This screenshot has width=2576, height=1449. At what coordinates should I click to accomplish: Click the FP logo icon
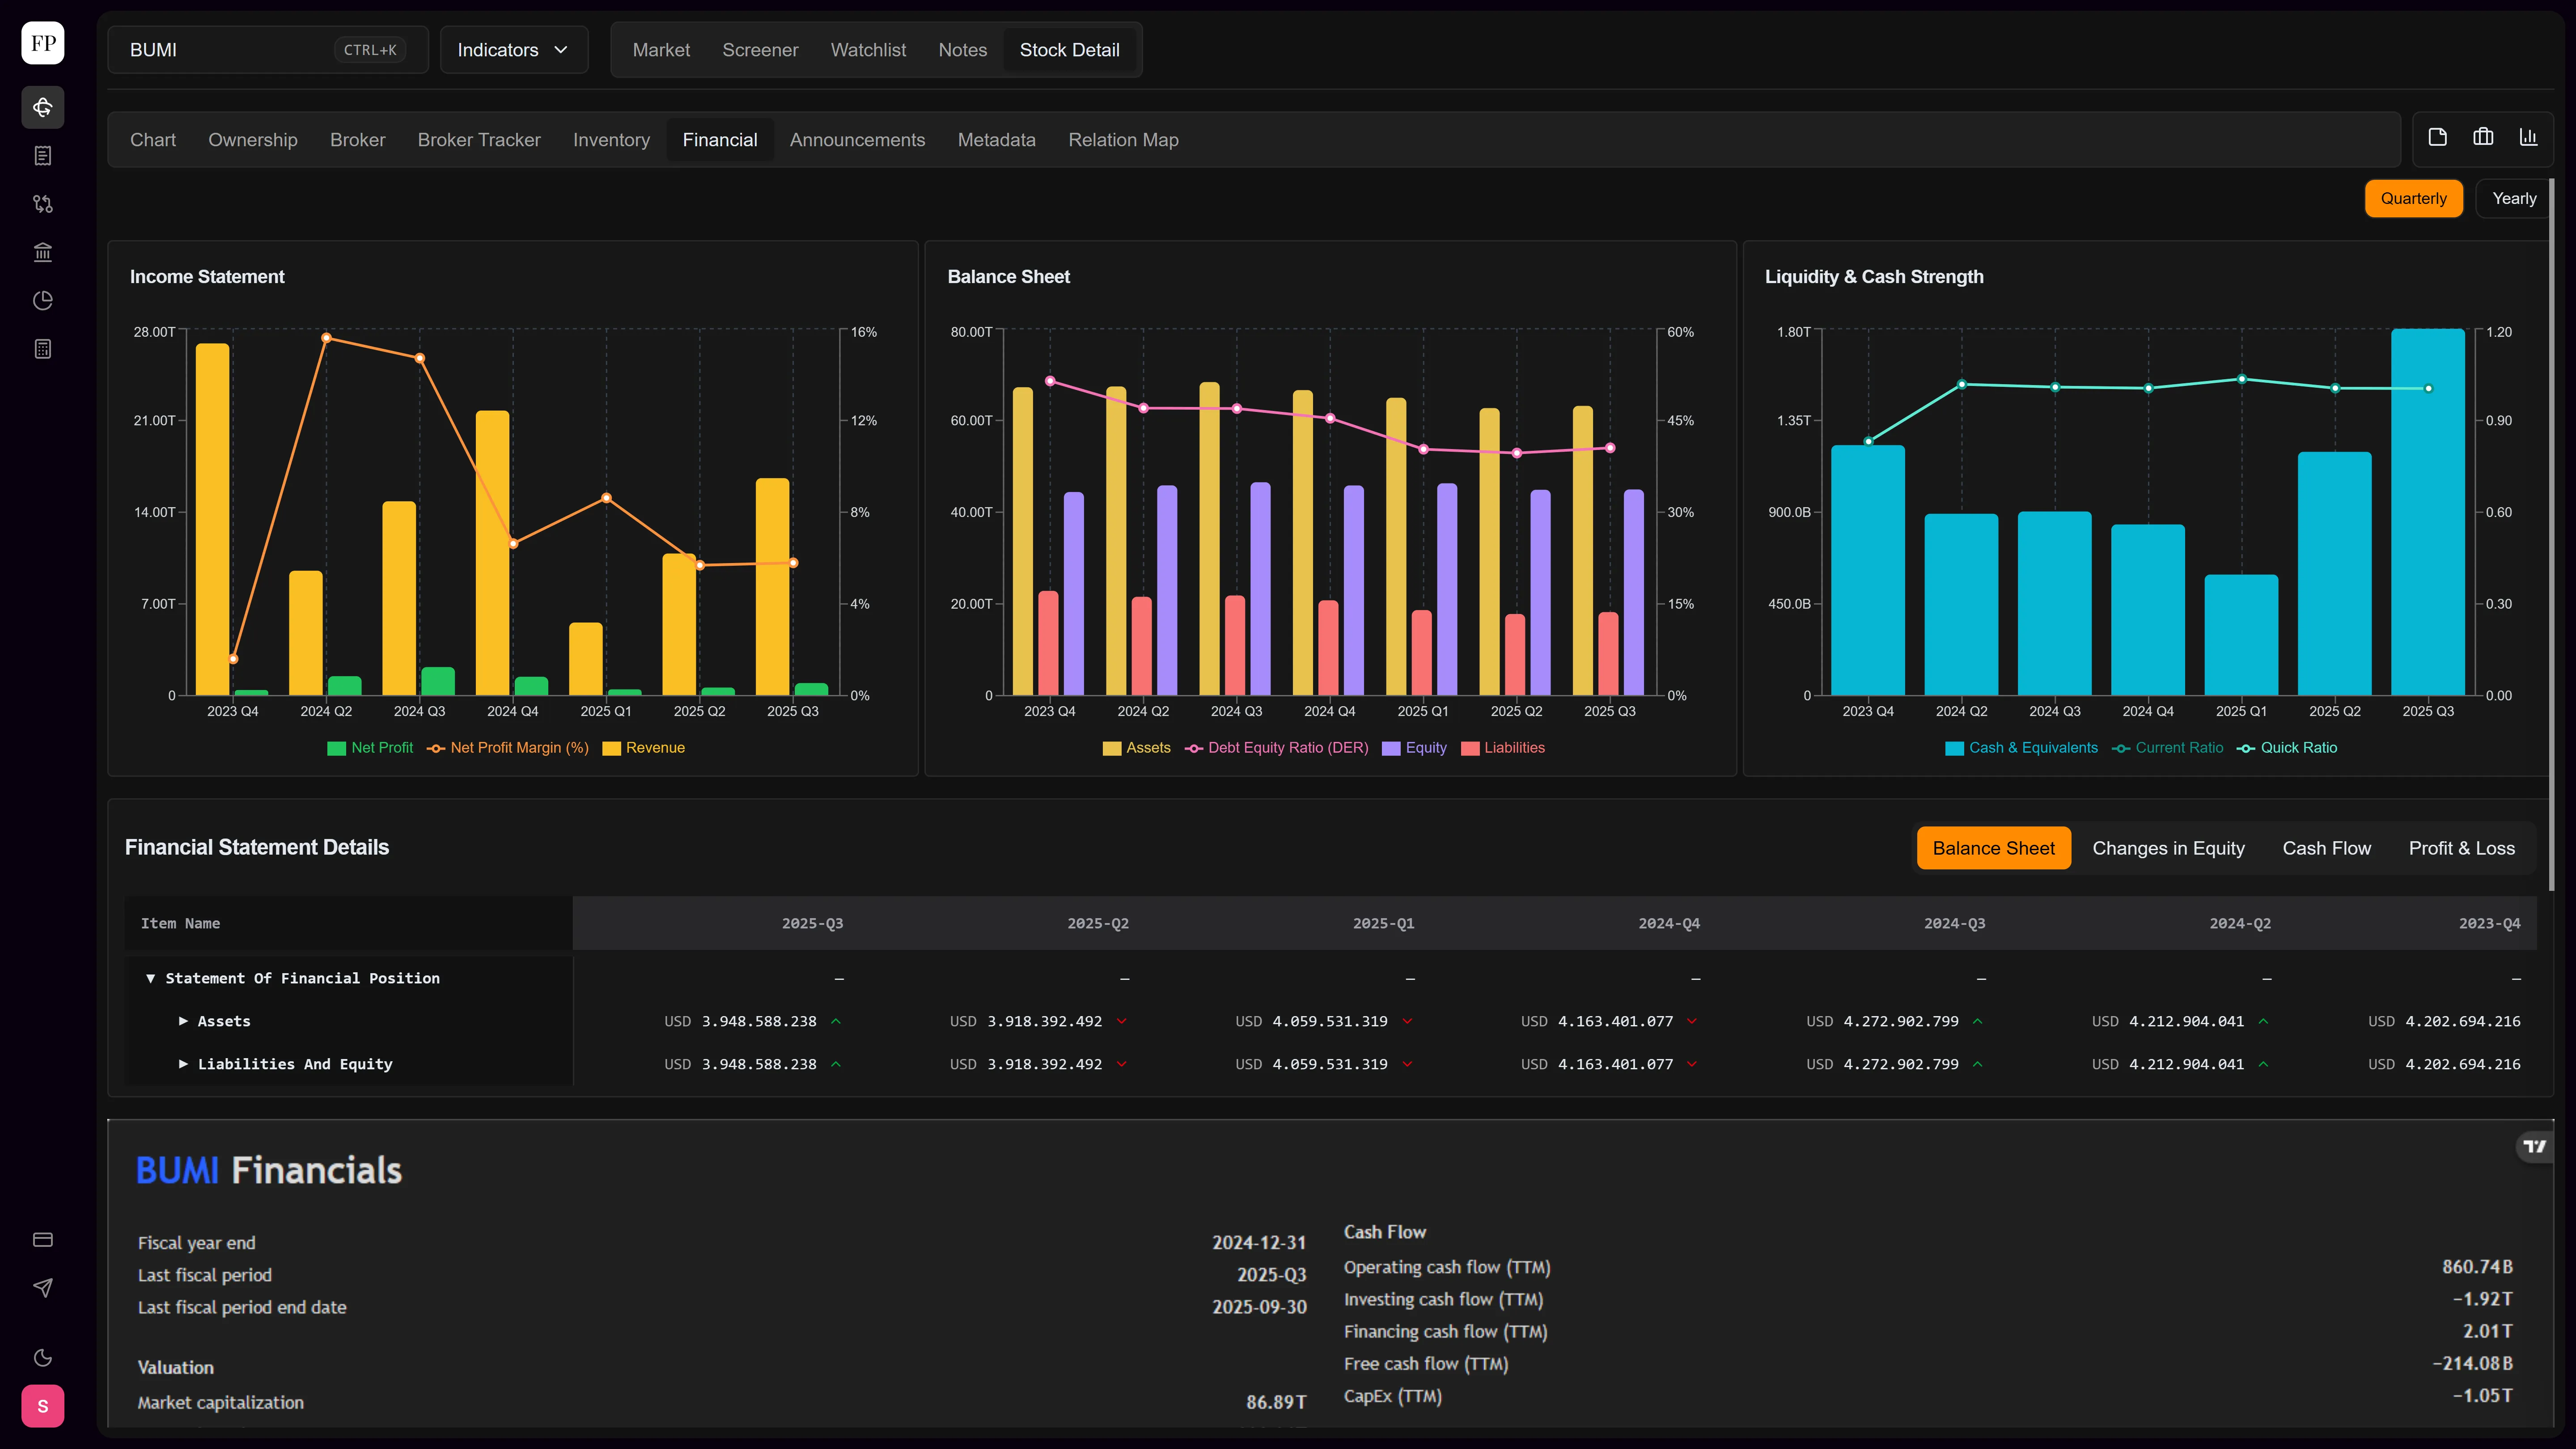[x=43, y=43]
